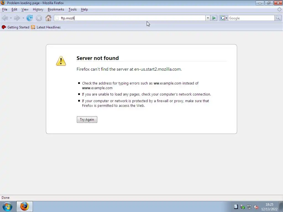Click the muted volume tray icon
Screen dimensions: 283x212
coord(256,207)
